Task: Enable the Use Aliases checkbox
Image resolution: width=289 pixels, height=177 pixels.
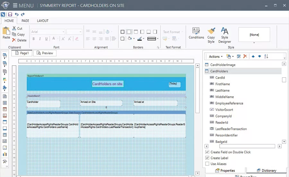Action: pyautogui.click(x=207, y=164)
